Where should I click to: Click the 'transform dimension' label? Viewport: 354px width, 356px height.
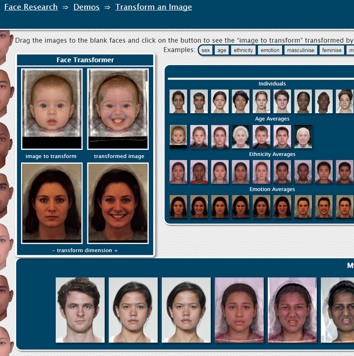point(85,250)
